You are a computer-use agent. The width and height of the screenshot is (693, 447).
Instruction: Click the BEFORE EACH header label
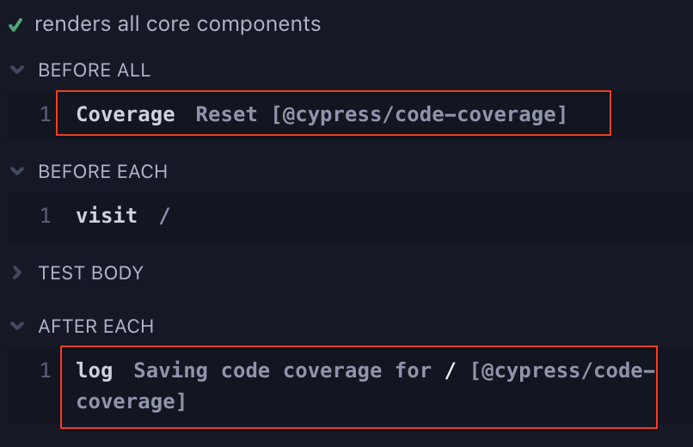coord(102,172)
